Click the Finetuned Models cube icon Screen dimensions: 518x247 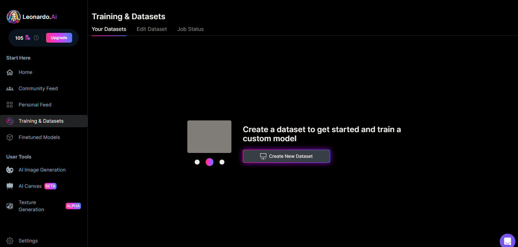tap(10, 137)
